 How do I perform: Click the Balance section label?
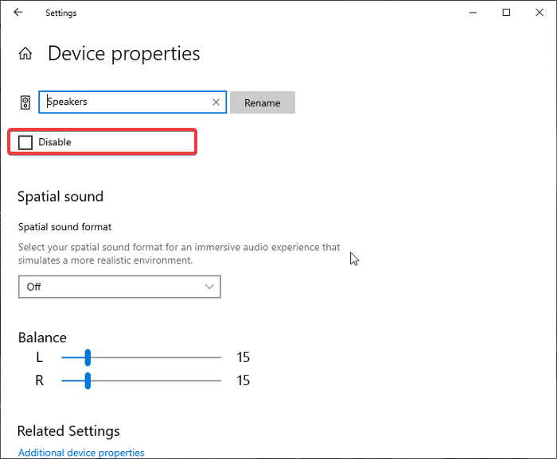pyautogui.click(x=42, y=337)
